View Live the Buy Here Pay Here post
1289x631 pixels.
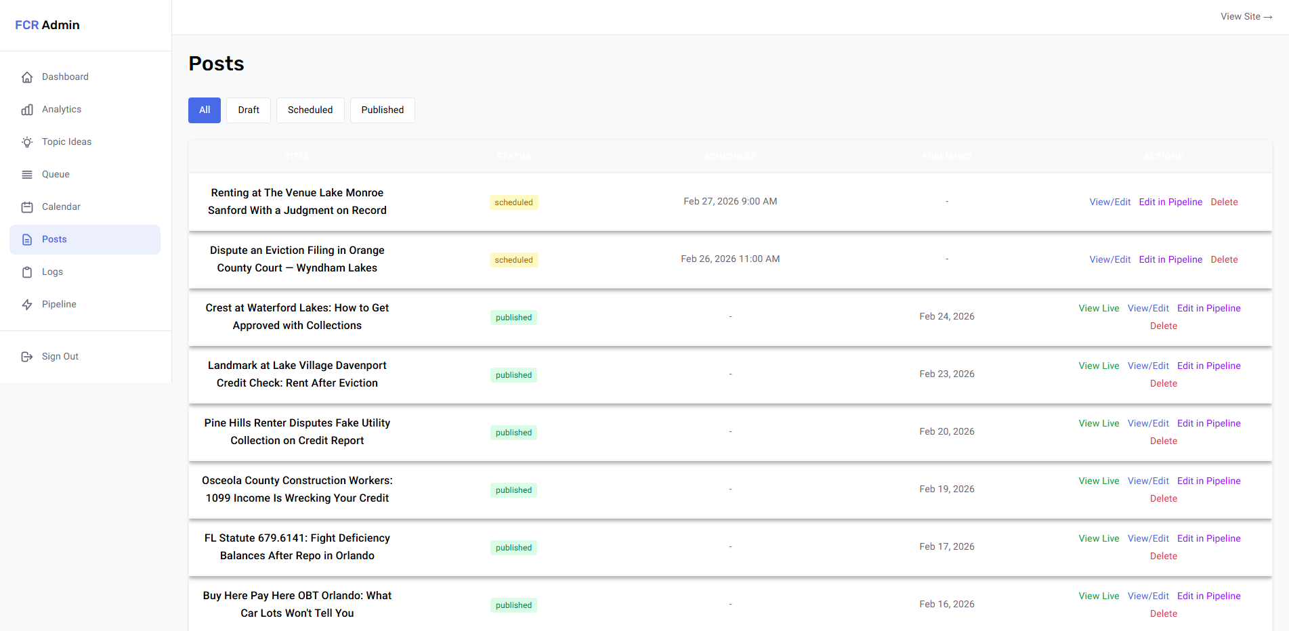(1099, 596)
